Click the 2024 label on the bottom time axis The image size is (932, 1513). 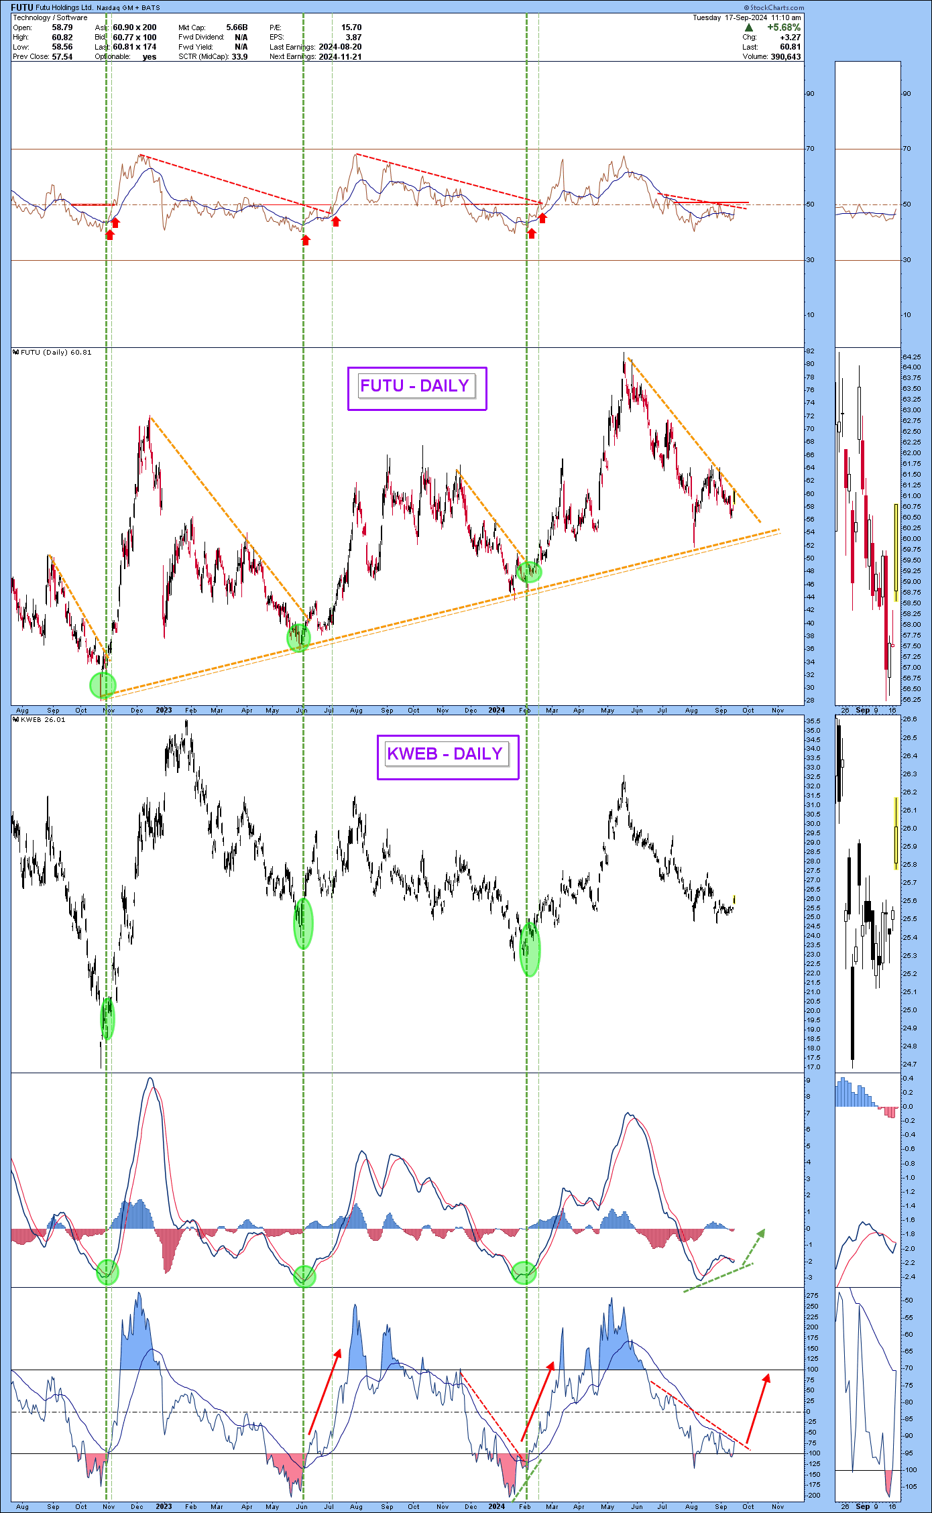pos(496,1506)
